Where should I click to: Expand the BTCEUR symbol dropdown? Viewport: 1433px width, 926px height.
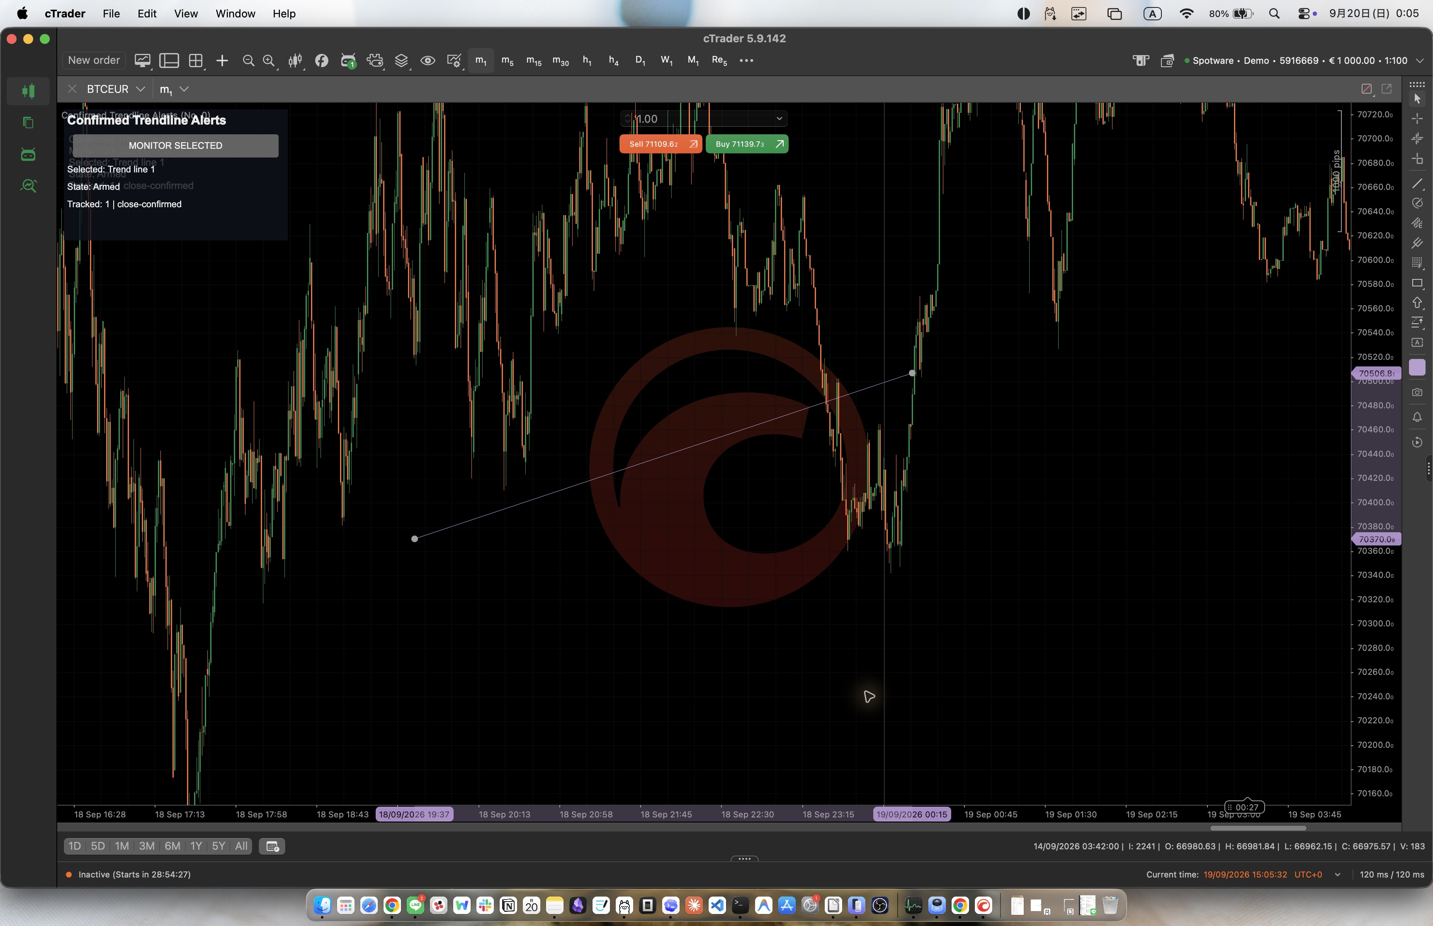click(x=140, y=89)
